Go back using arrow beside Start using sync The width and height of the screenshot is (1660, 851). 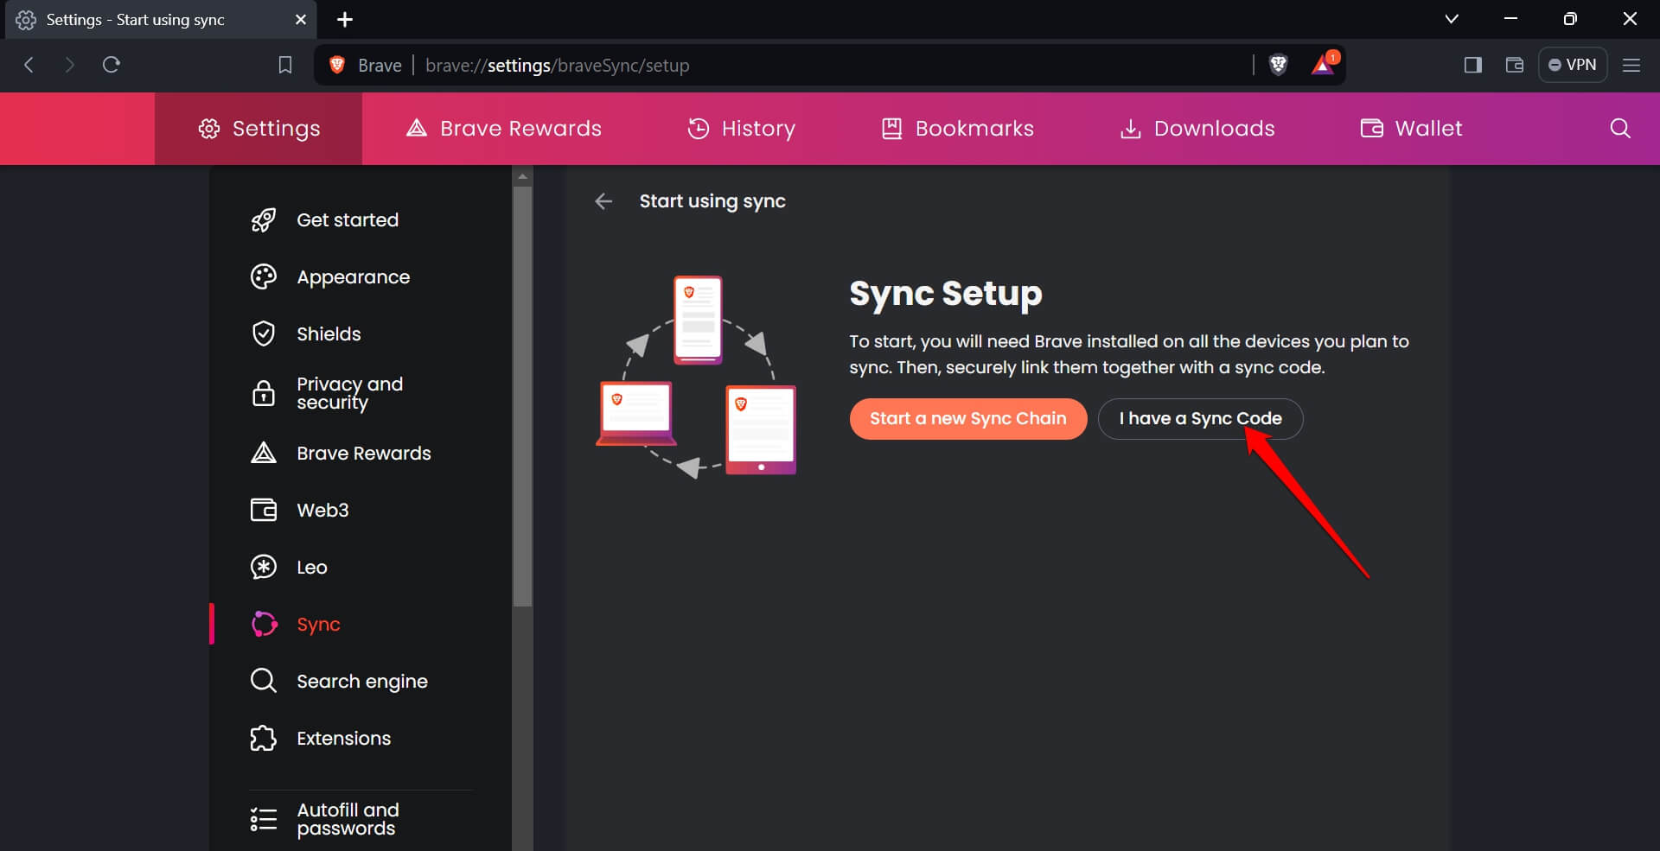(x=603, y=202)
